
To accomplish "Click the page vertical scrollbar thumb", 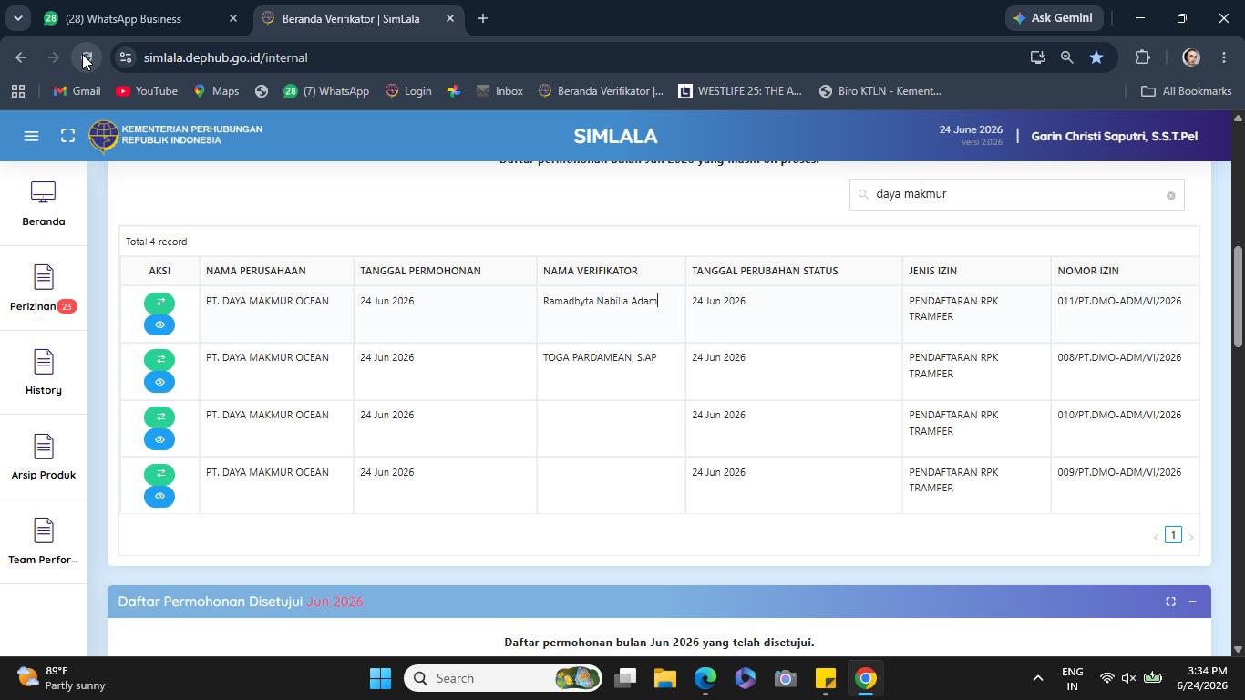I will point(1238,296).
